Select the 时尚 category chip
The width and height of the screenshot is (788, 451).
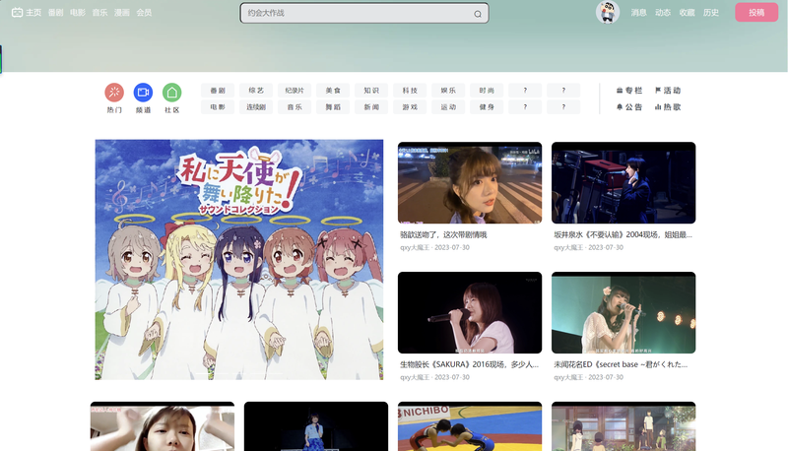[x=487, y=91]
